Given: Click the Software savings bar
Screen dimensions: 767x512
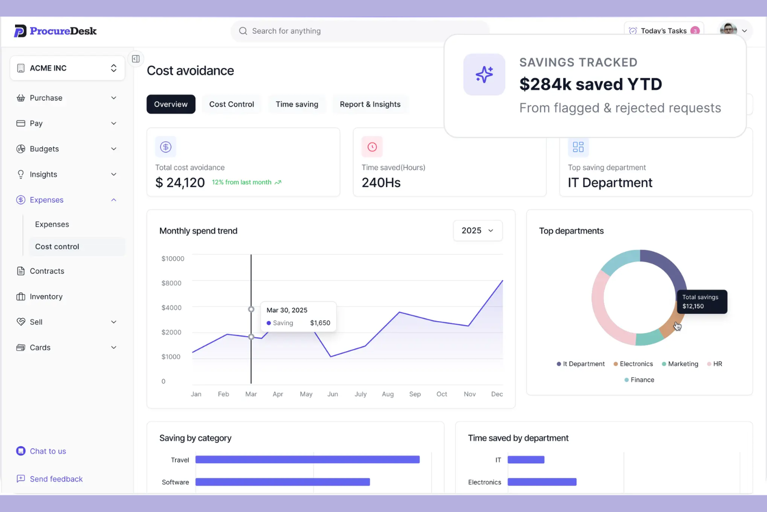Looking at the screenshot, I should click(282, 482).
